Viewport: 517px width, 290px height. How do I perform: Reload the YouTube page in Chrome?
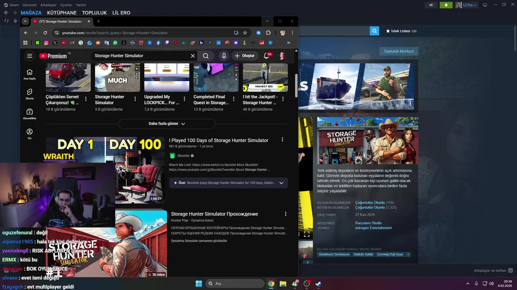[x=45, y=33]
